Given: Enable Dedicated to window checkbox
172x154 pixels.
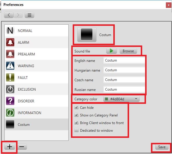Looking at the screenshot, I should (x=77, y=130).
